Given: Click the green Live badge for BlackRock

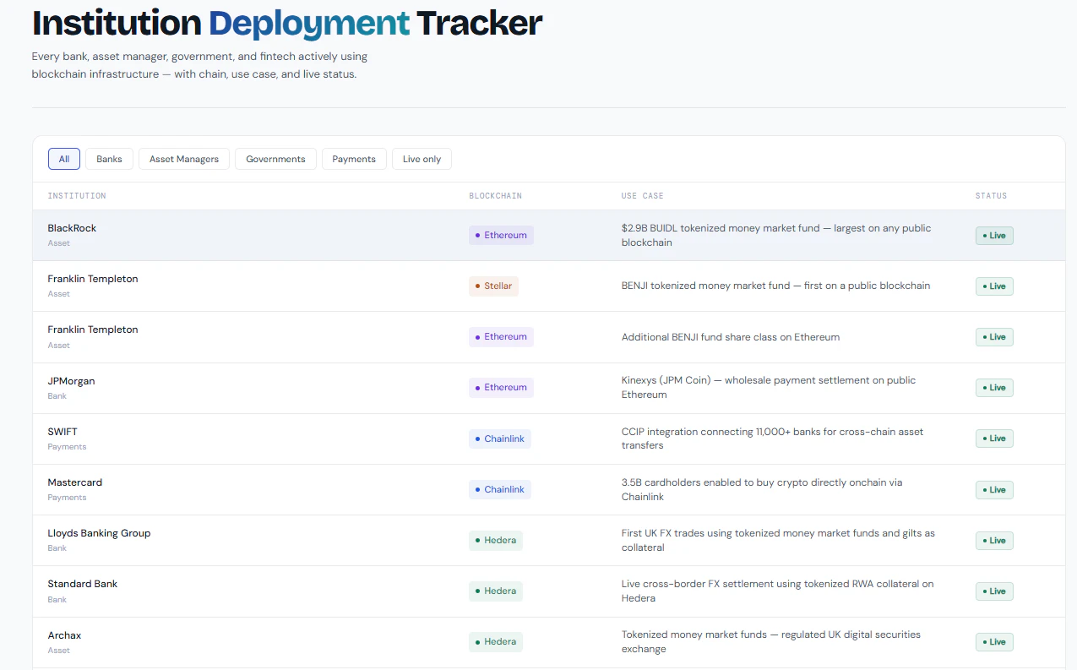Looking at the screenshot, I should pos(993,235).
